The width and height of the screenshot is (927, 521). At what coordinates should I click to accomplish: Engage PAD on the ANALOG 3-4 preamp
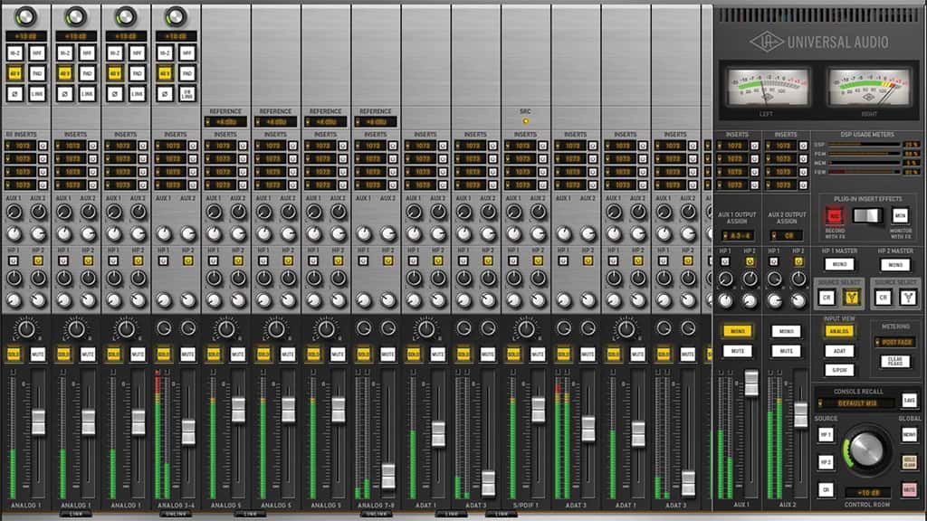click(x=187, y=73)
